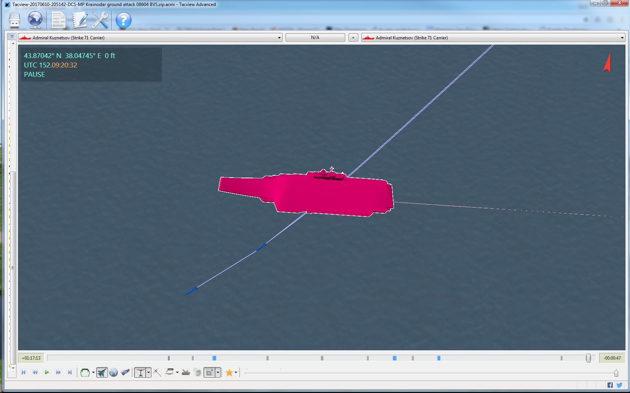Select the free camera telescope icon
Image resolution: width=630 pixels, height=393 pixels.
click(125, 372)
